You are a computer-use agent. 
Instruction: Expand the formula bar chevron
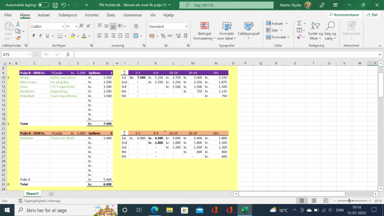coord(380,54)
